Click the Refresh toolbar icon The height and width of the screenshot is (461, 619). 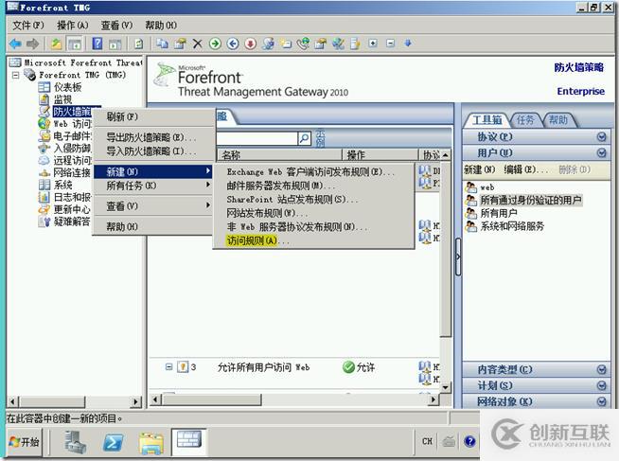[x=138, y=44]
